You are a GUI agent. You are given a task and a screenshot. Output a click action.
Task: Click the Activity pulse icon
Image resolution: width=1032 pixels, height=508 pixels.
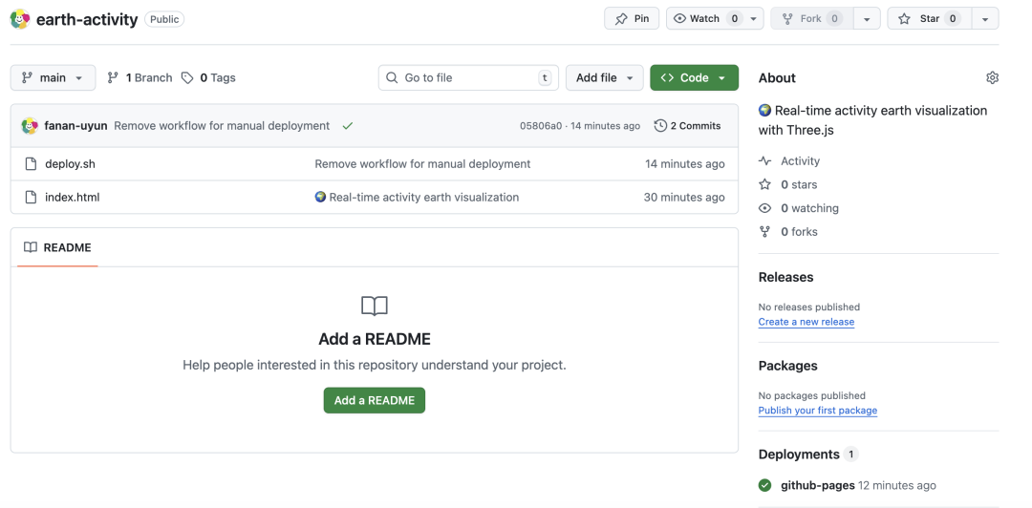764,161
